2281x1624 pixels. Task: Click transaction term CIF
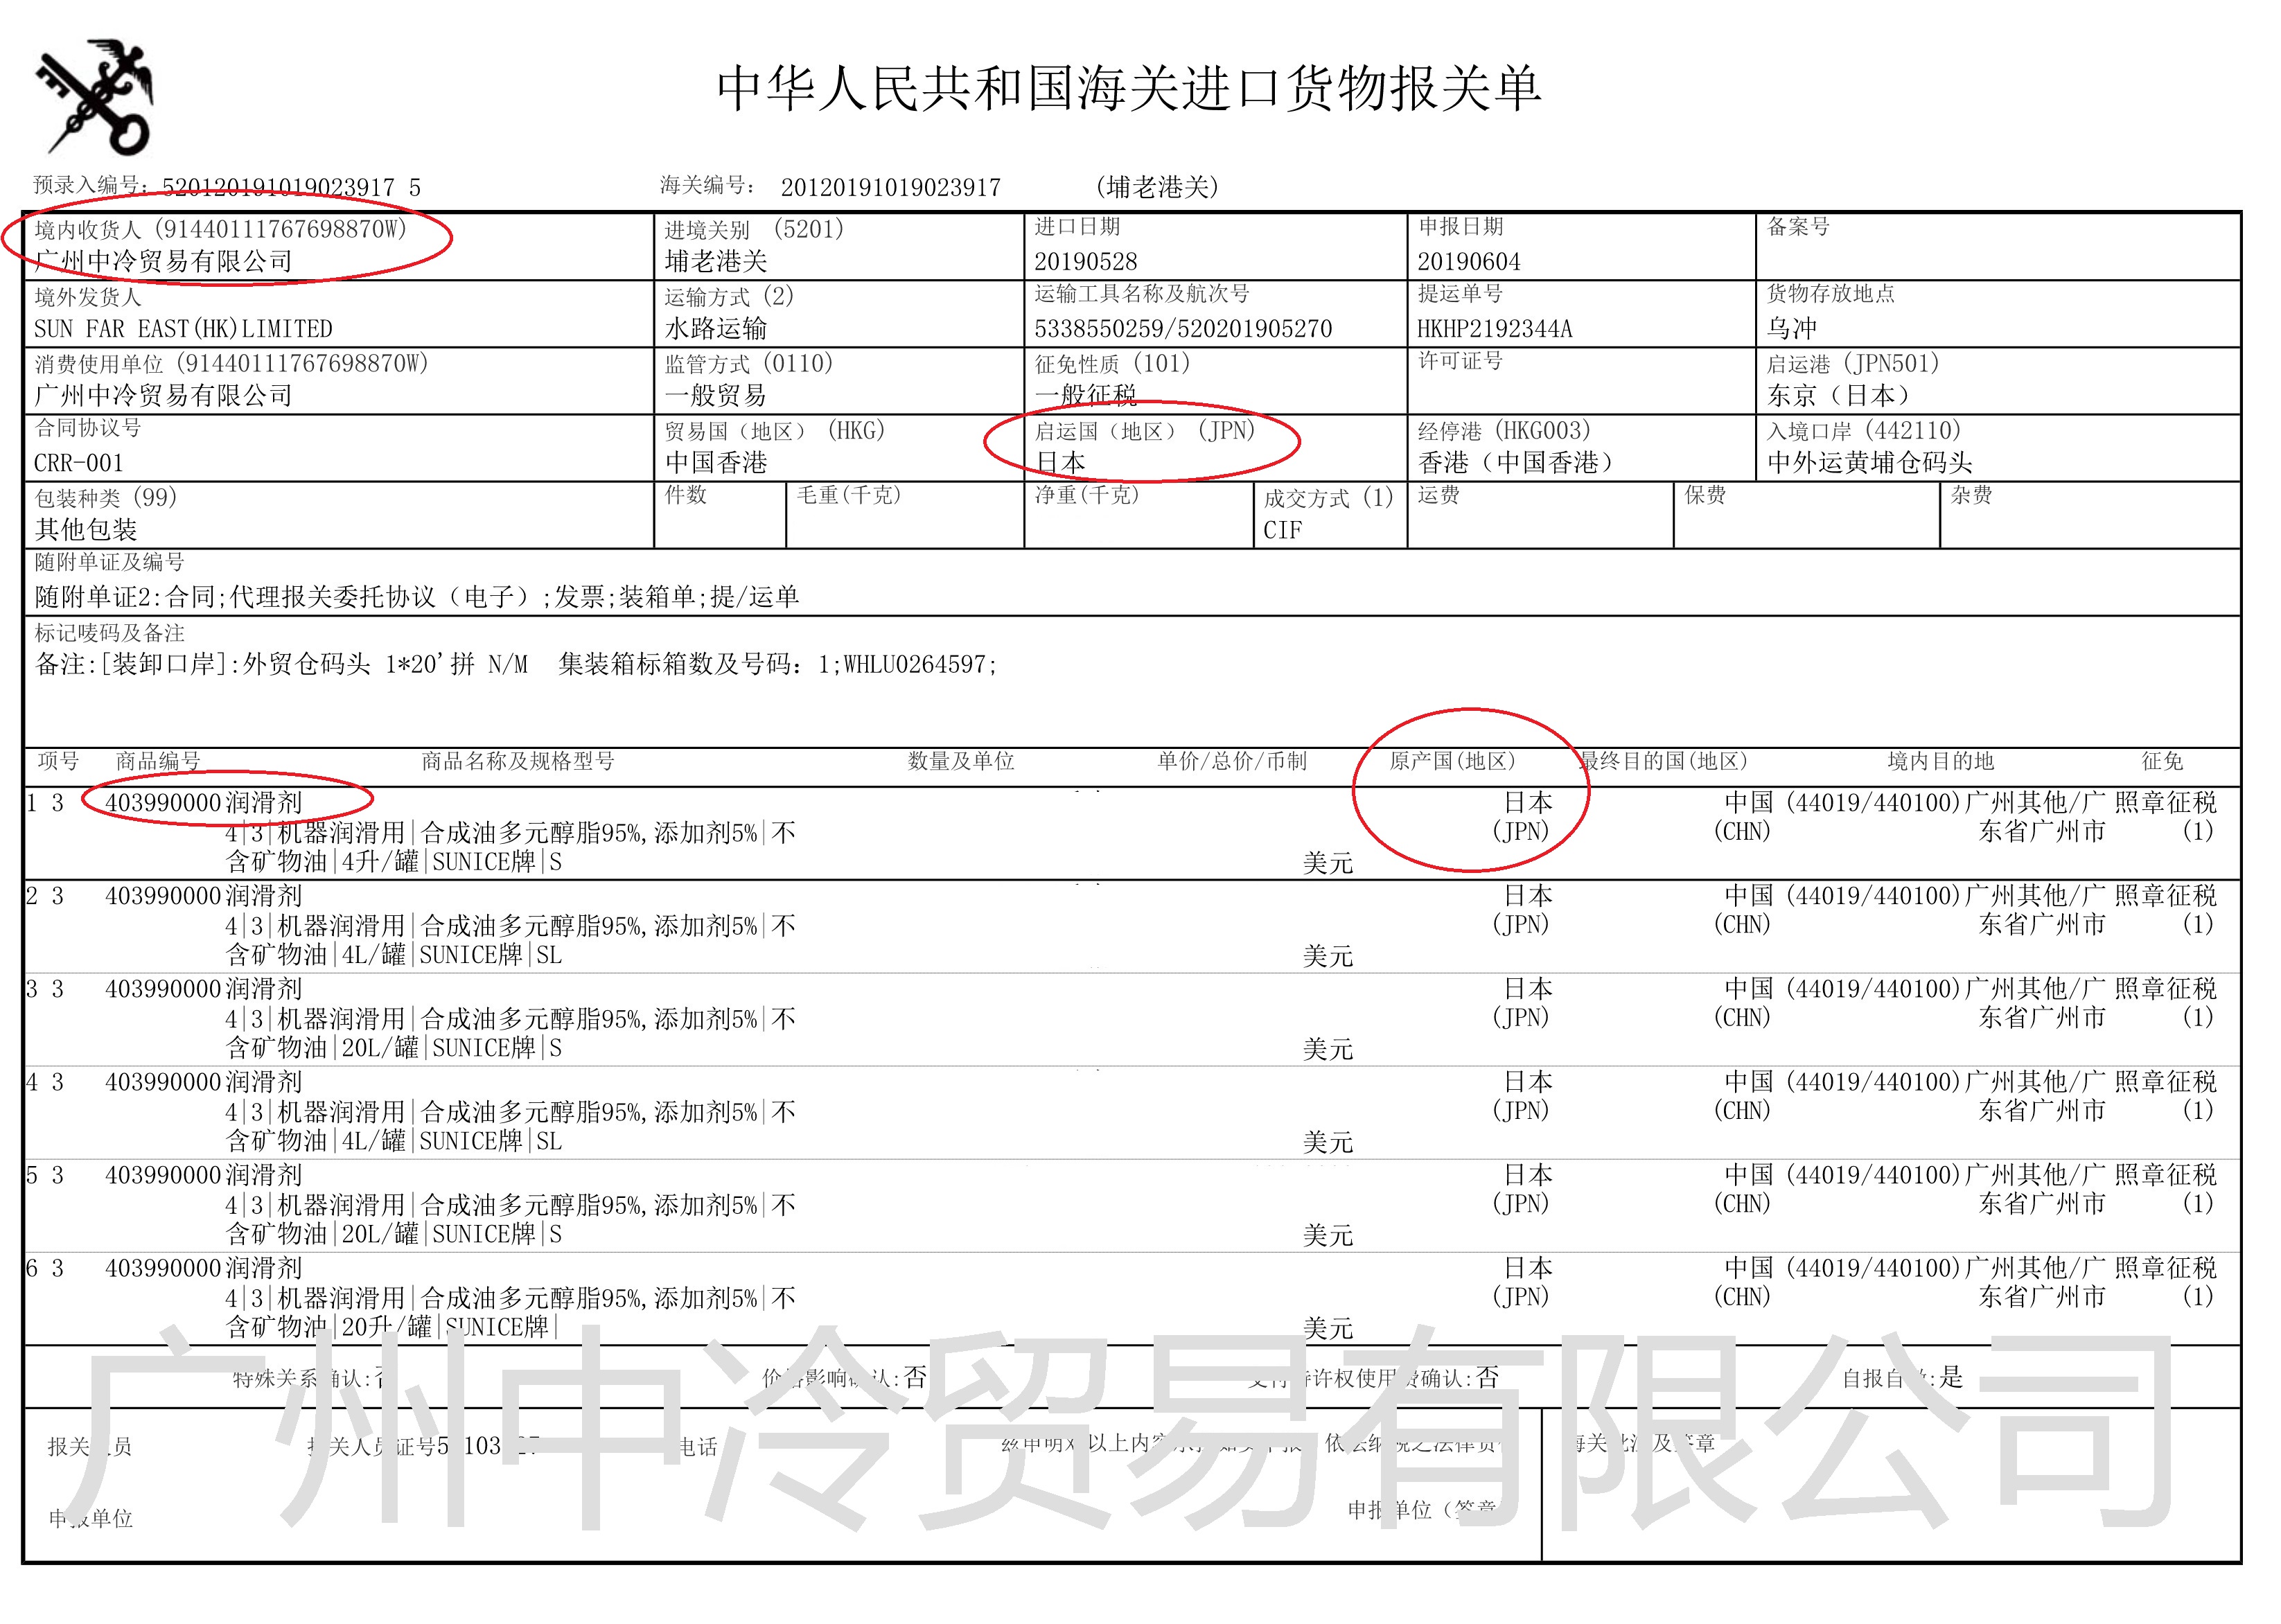(1283, 530)
